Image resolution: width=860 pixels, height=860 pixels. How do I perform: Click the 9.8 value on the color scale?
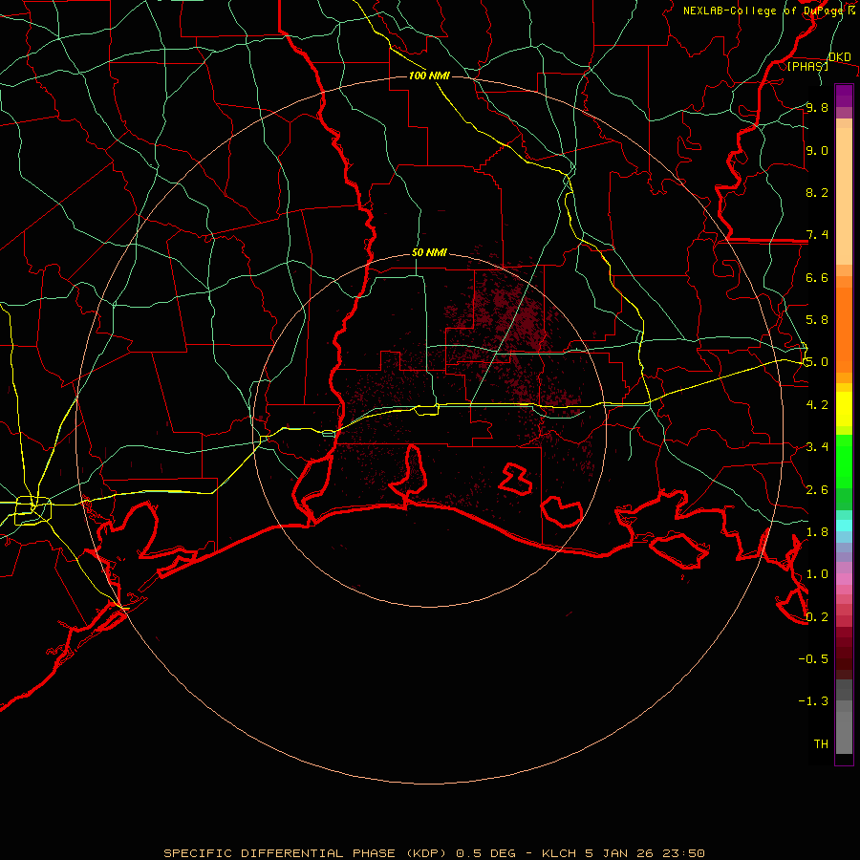tap(817, 107)
